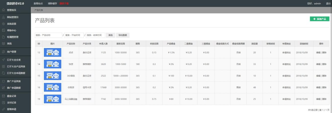Click the product image for 你我贷
Viewport: 332px width, 113px height.
[x=53, y=87]
